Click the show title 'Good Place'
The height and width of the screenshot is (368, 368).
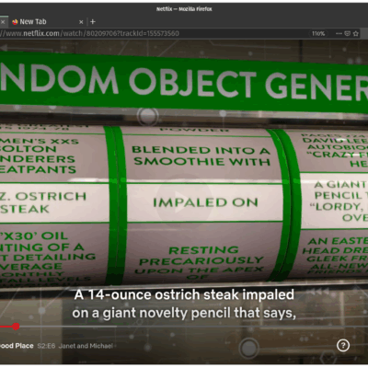pyautogui.click(x=17, y=346)
